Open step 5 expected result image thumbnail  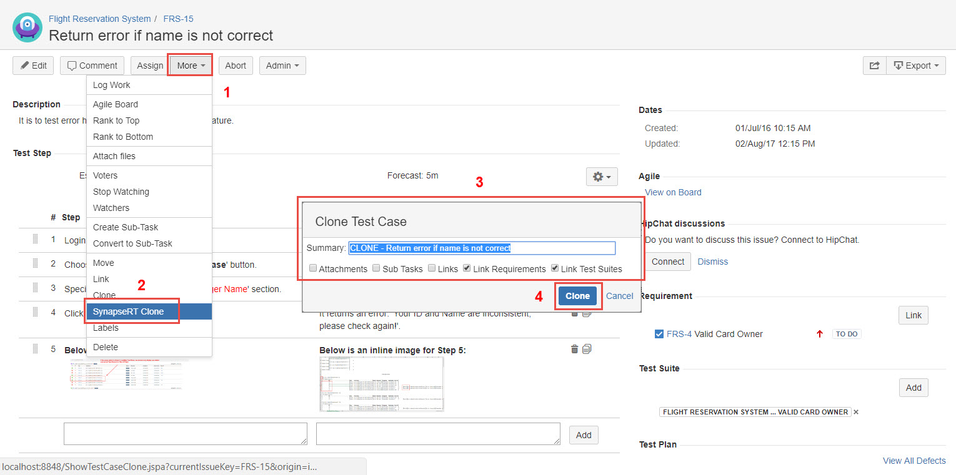[381, 384]
